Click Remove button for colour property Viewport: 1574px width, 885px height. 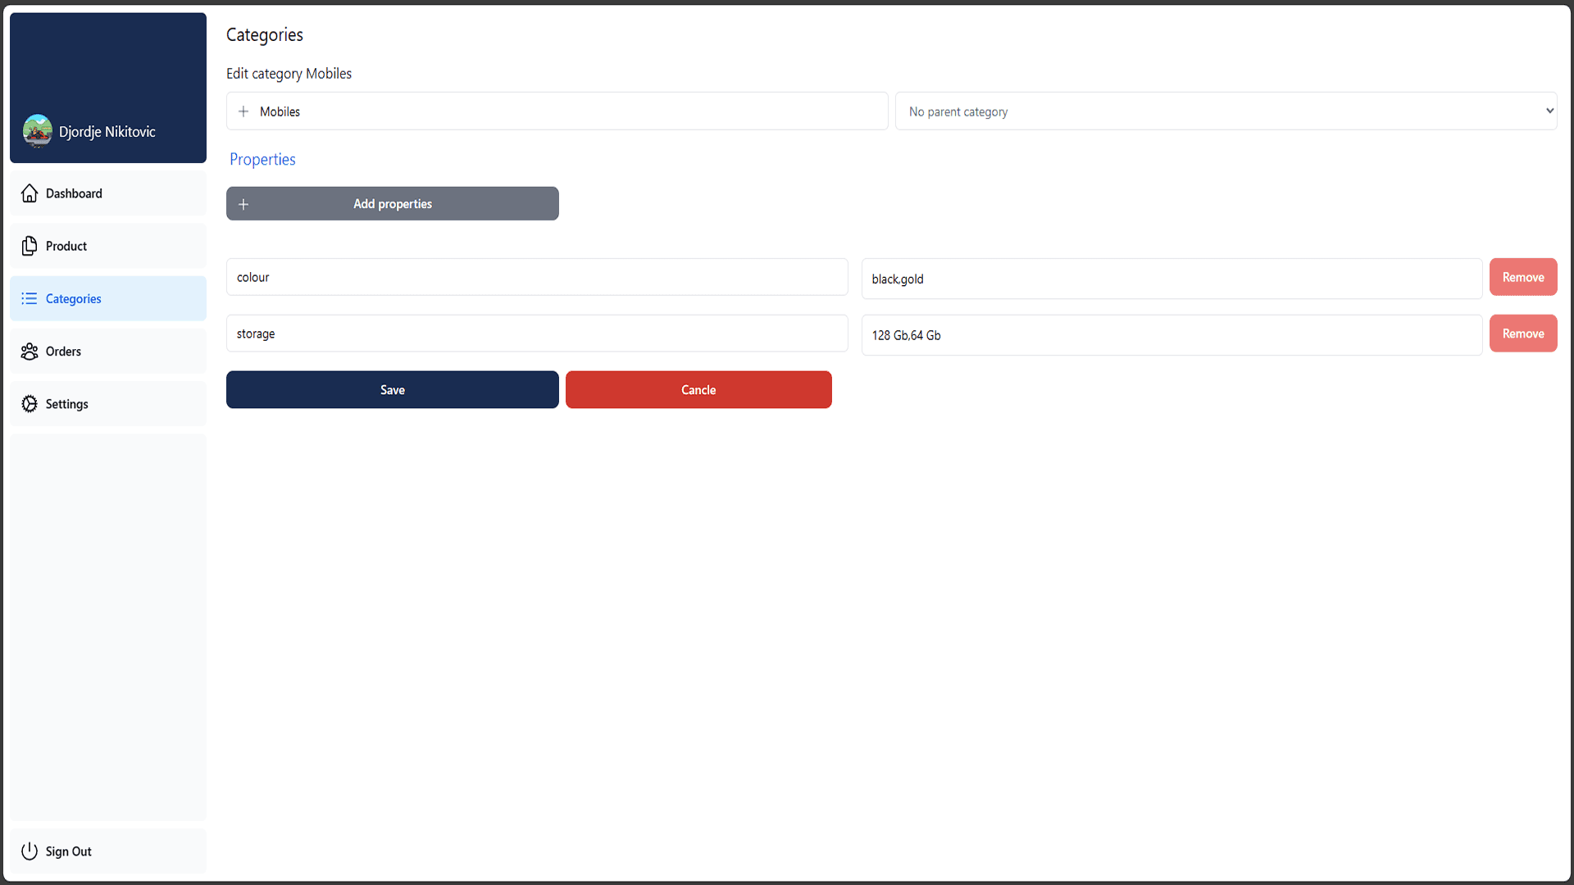(1523, 277)
